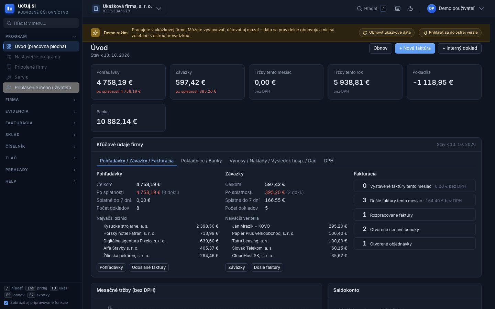Create invoice with + Nová faktúra

[x=415, y=48]
